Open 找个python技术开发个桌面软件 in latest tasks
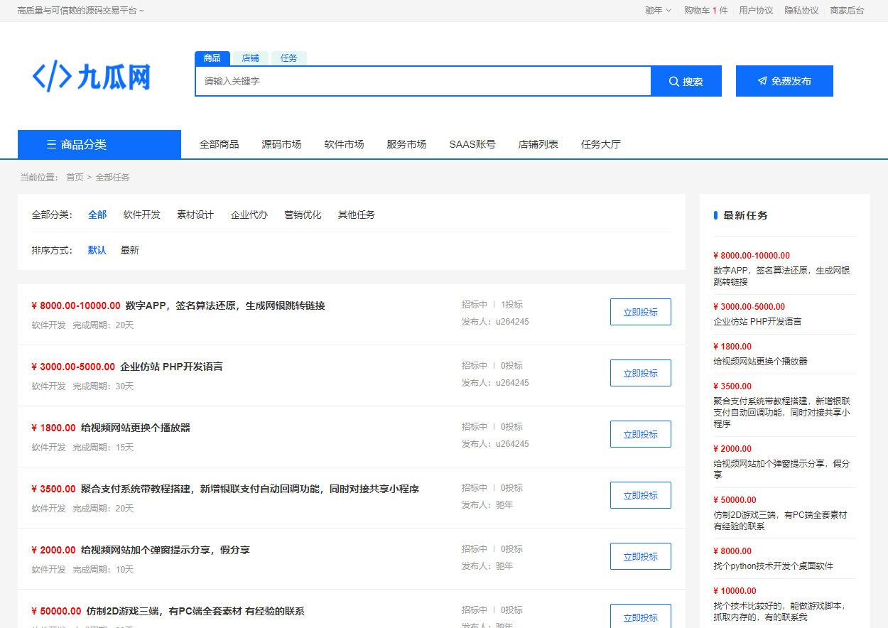The height and width of the screenshot is (628, 888). point(773,566)
